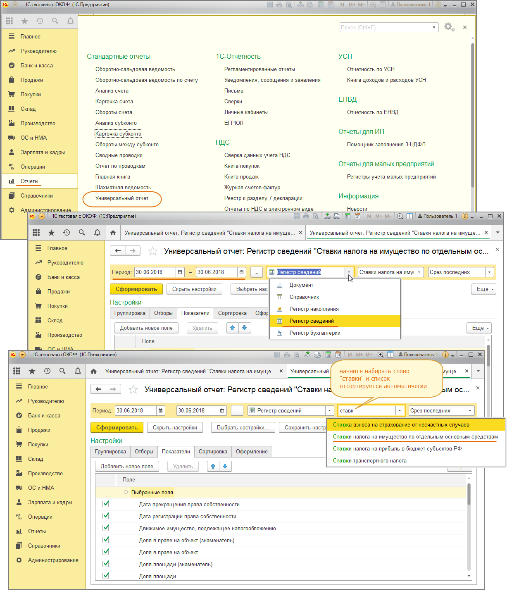
Task: Open 'Универсальный отчет' link in top window
Action: pos(122,198)
